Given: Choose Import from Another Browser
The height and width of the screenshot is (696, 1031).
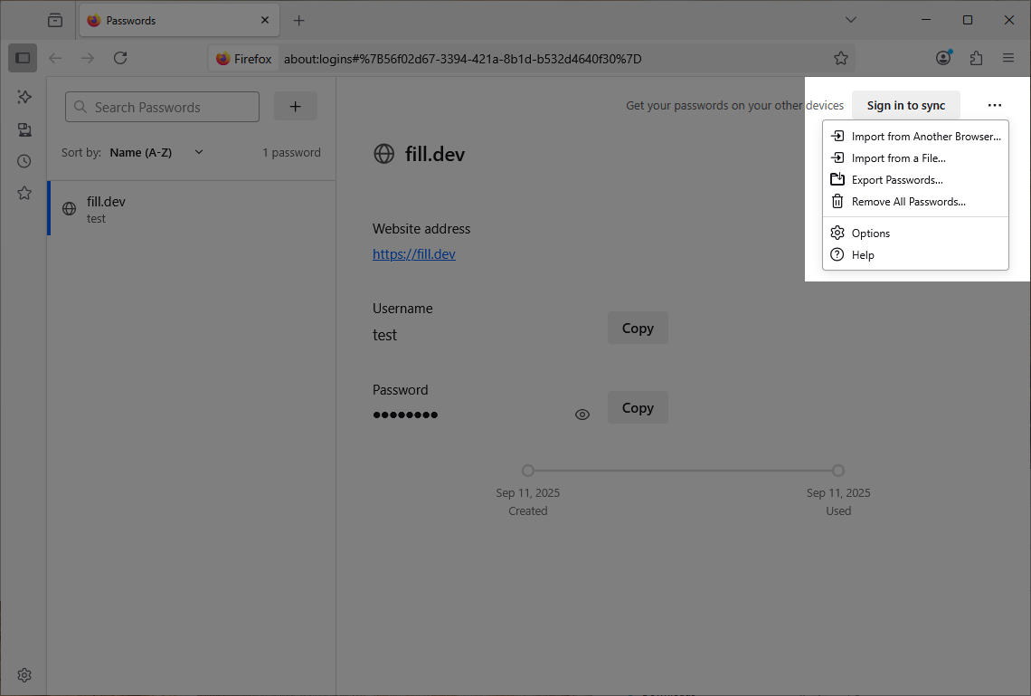Looking at the screenshot, I should (915, 136).
